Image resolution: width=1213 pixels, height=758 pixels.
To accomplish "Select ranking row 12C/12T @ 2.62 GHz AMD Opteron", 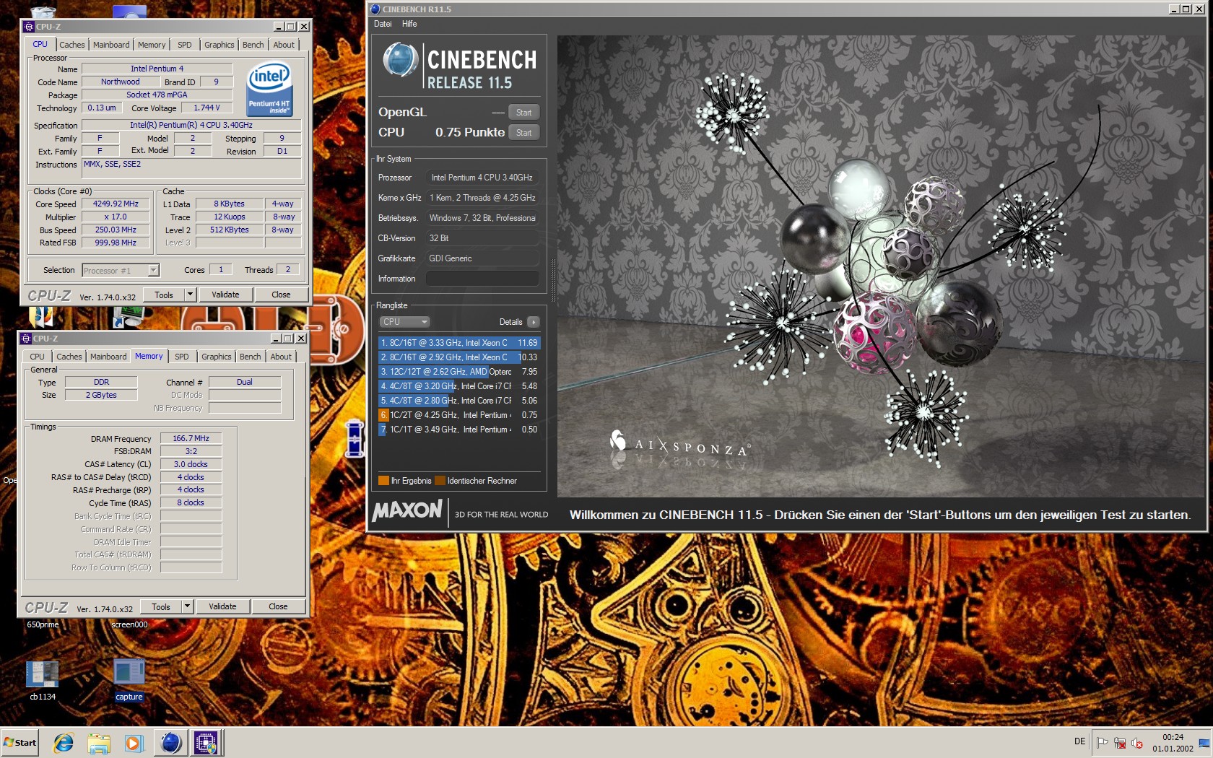I will [x=459, y=372].
